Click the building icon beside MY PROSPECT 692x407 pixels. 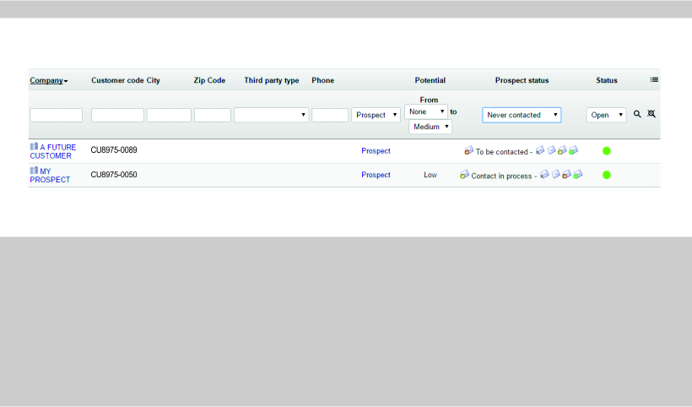click(35, 171)
